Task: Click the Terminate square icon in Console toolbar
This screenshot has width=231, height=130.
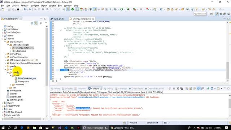Action: click(174, 88)
